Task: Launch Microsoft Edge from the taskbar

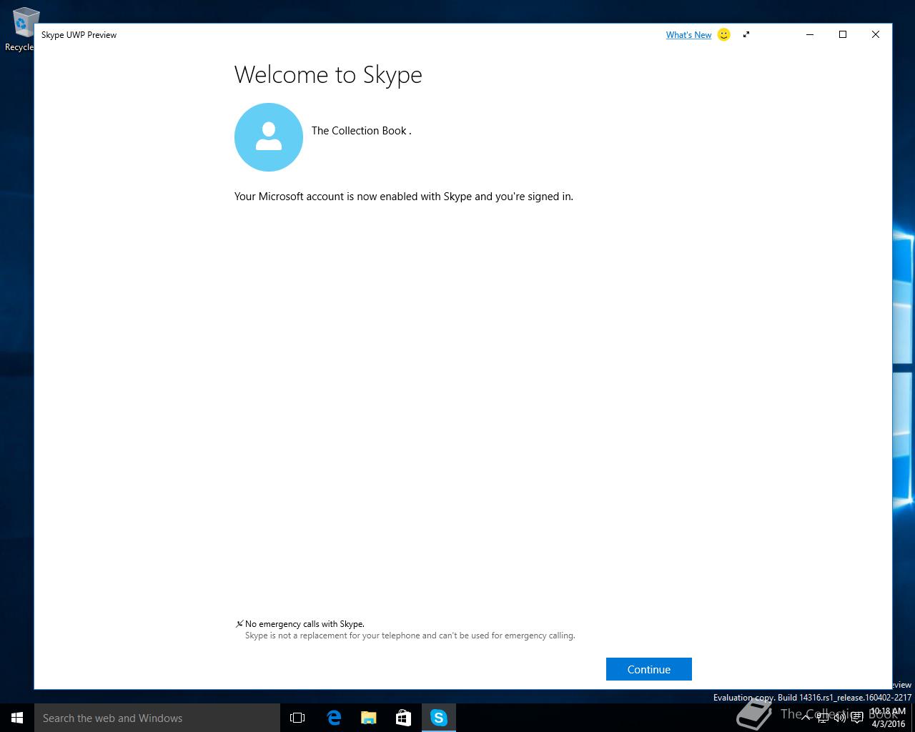Action: tap(333, 718)
